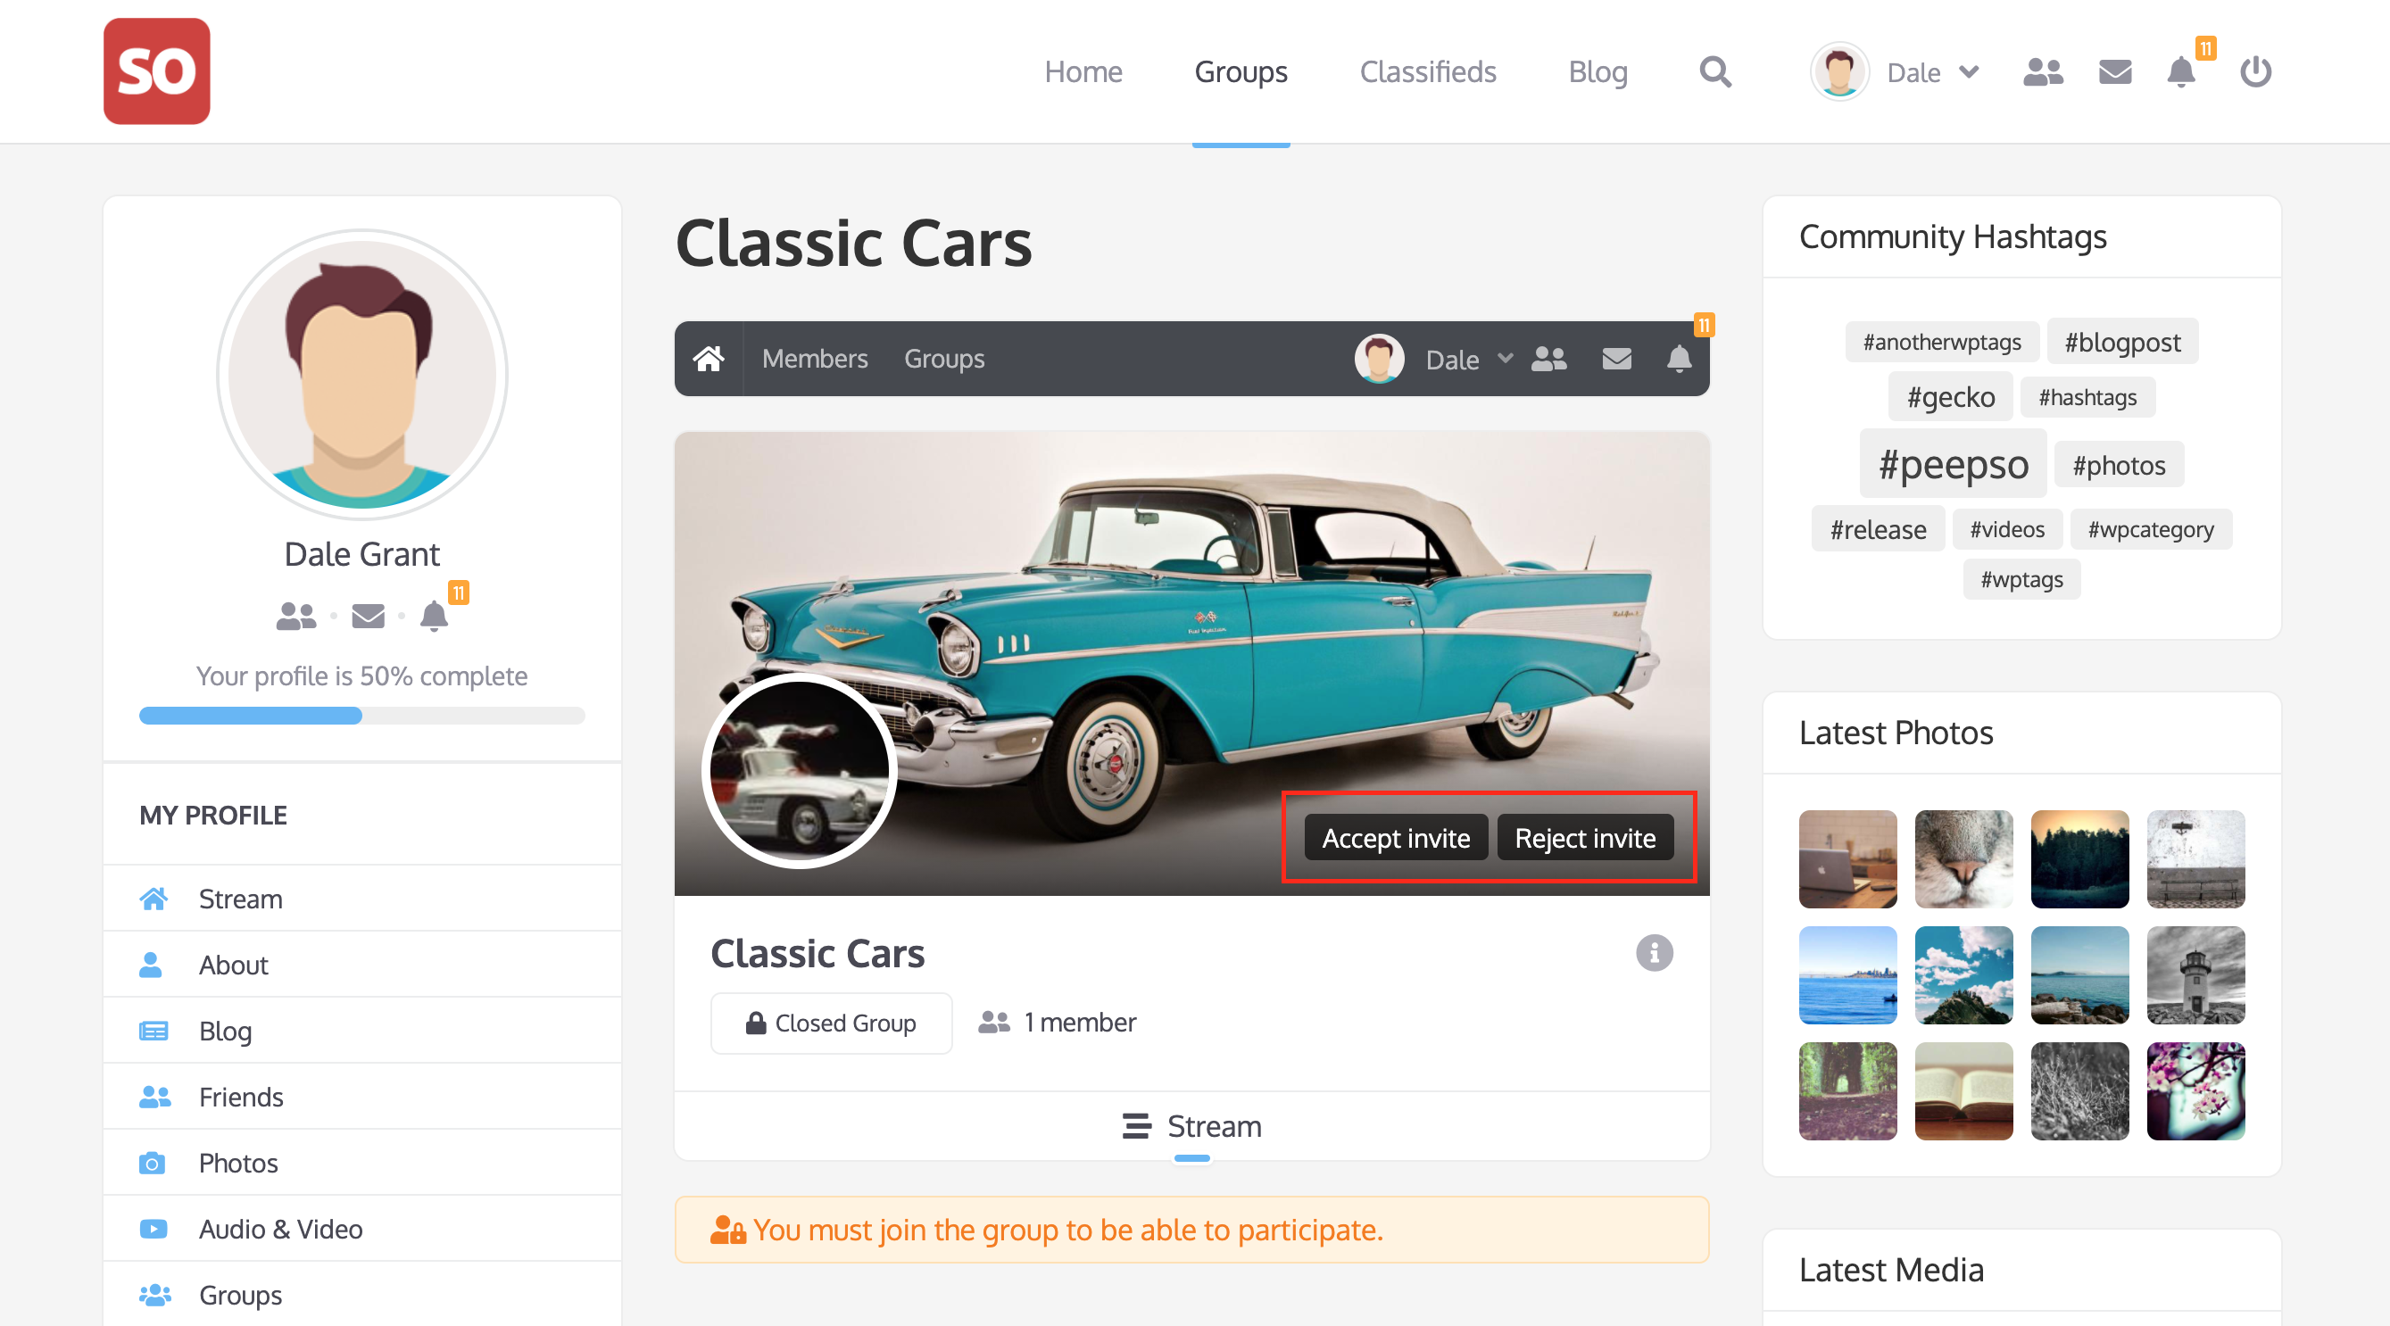Open Classifieds in main navigation

(1427, 71)
